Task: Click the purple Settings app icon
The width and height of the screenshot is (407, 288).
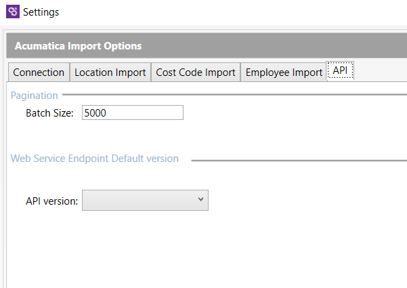Action: click(13, 12)
